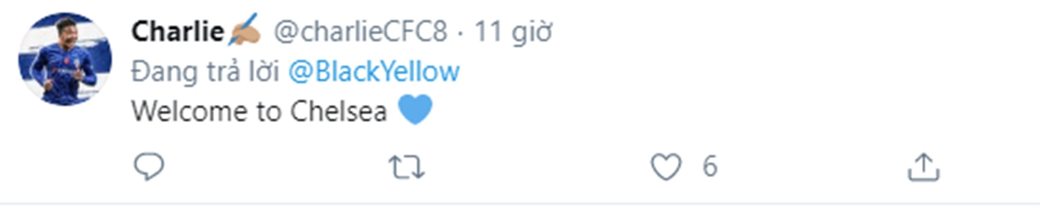
Task: Click the dot separator before 11 giờ
Action: [460, 34]
